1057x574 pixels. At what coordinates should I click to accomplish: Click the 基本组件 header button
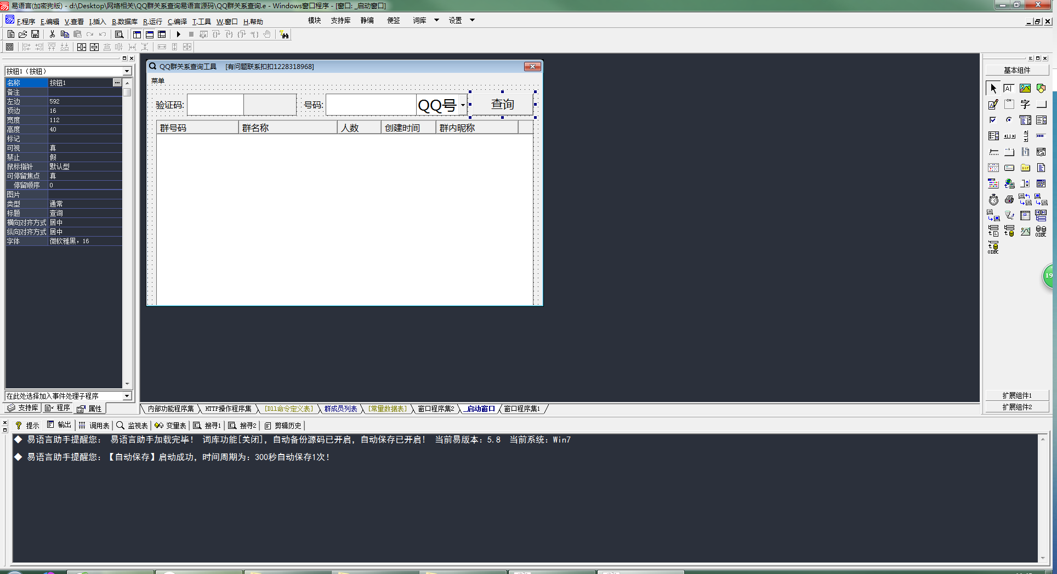[1017, 70]
